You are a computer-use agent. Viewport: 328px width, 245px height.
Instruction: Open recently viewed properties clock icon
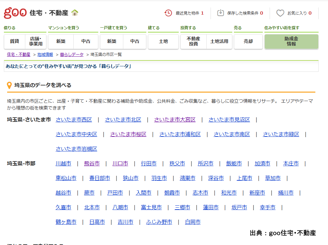(168, 13)
